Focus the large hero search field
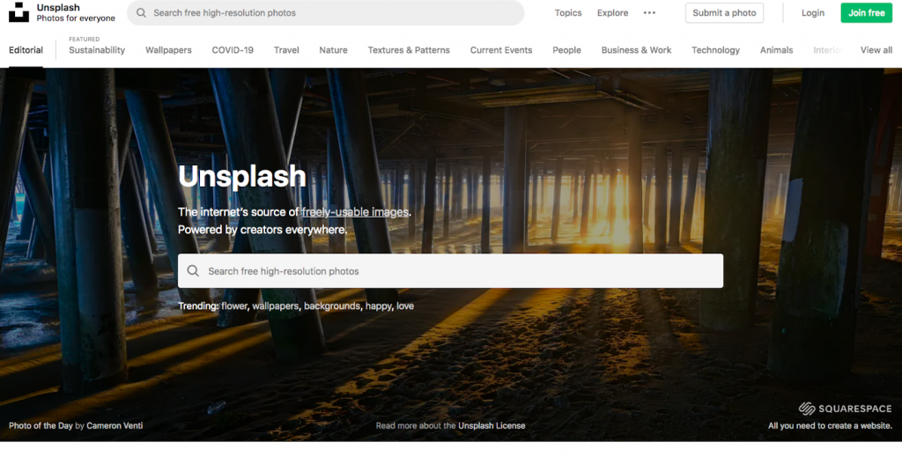The width and height of the screenshot is (902, 456). click(458, 271)
